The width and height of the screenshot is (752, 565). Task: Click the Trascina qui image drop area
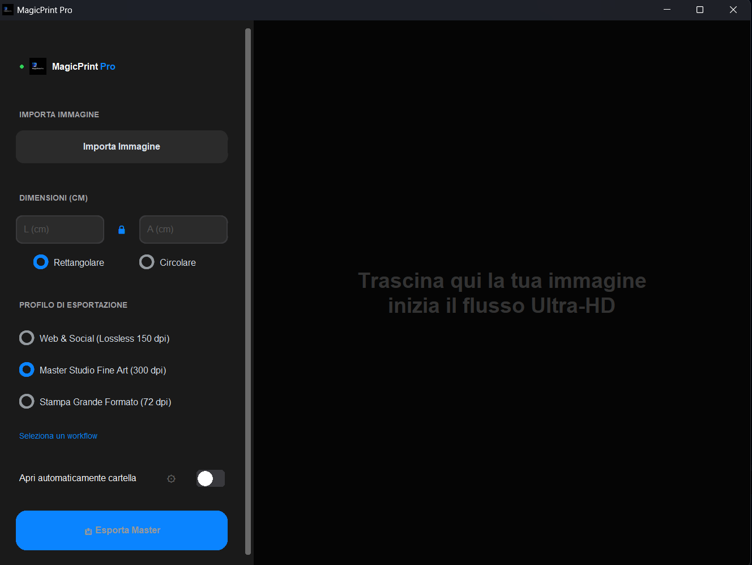pos(502,293)
